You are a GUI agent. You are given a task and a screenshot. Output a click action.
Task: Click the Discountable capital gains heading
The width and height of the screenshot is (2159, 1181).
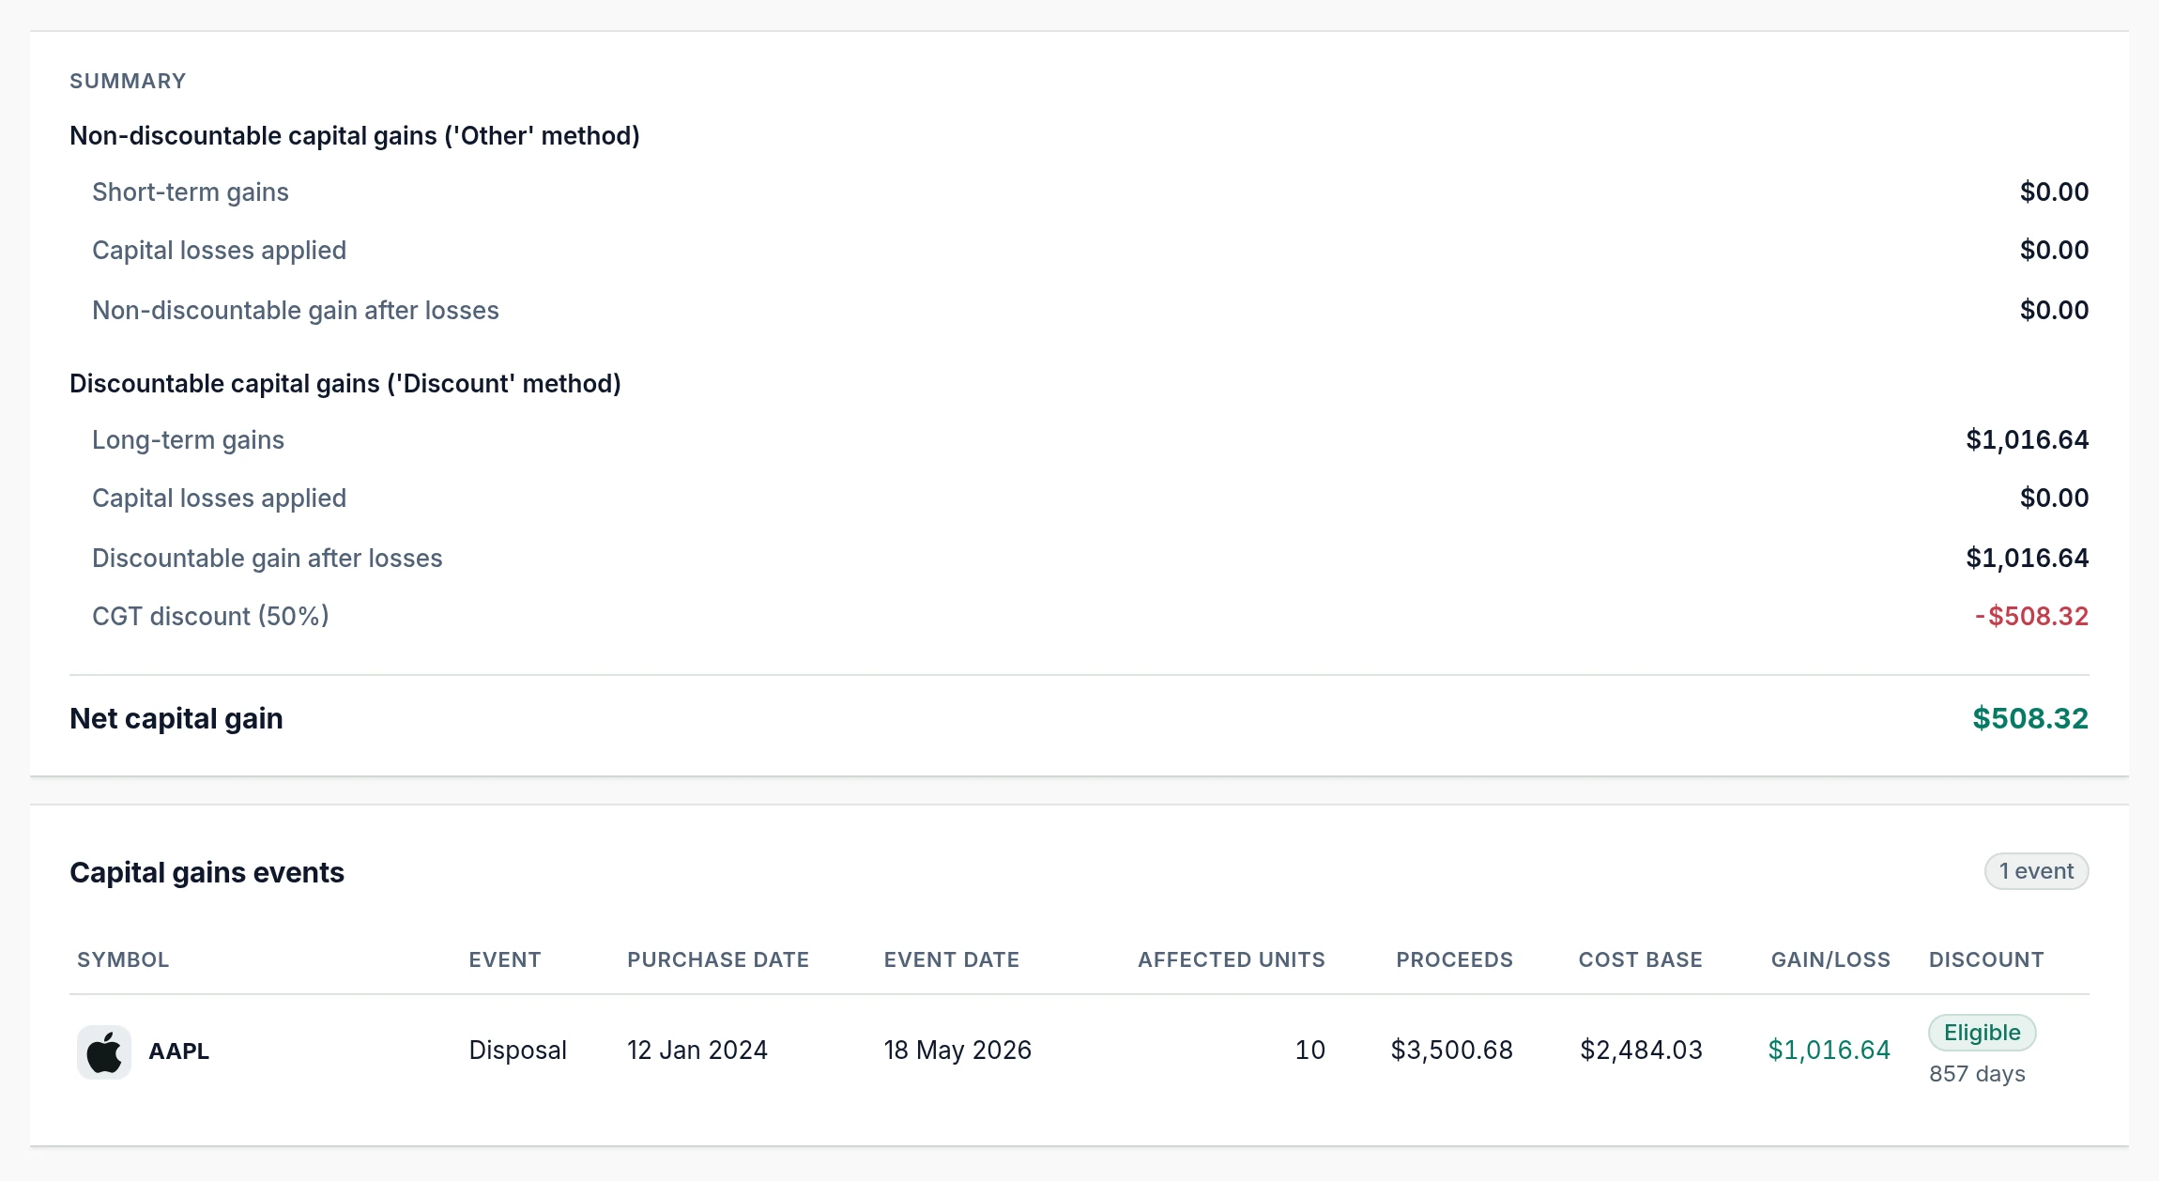point(345,384)
